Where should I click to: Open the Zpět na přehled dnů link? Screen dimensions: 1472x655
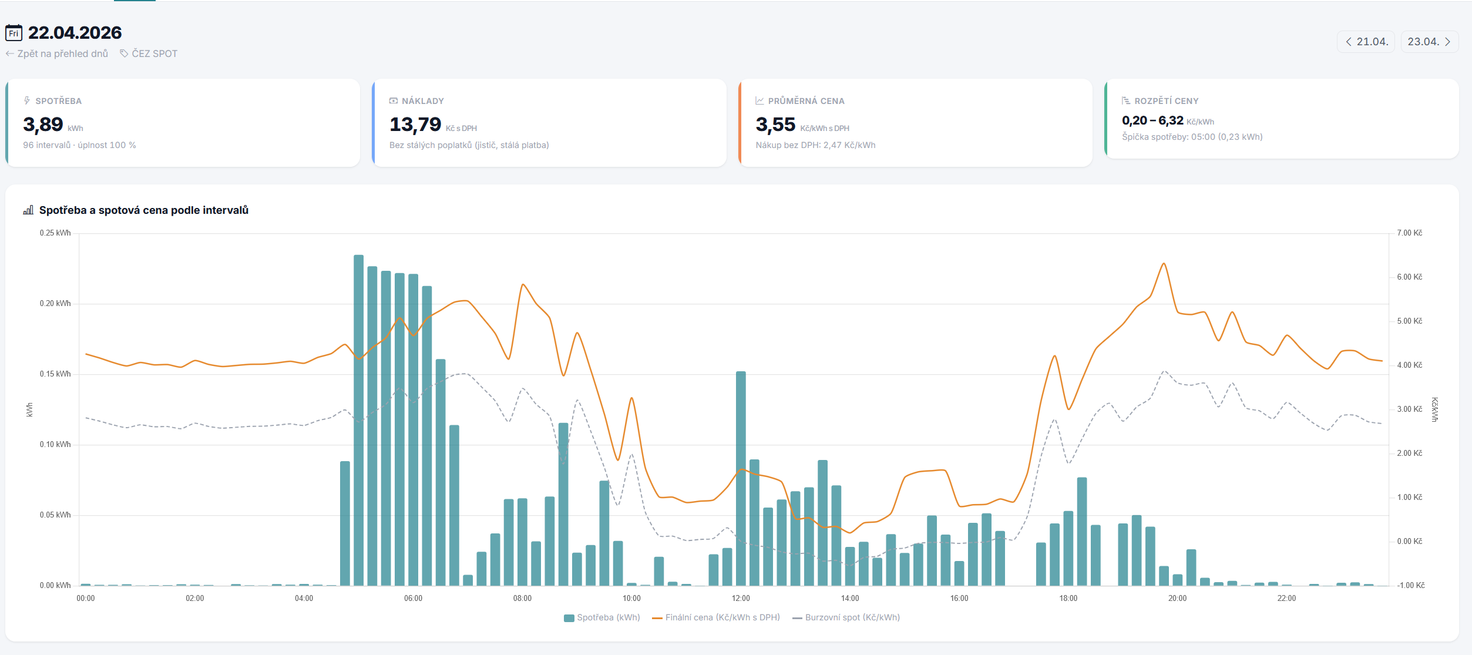[62, 53]
